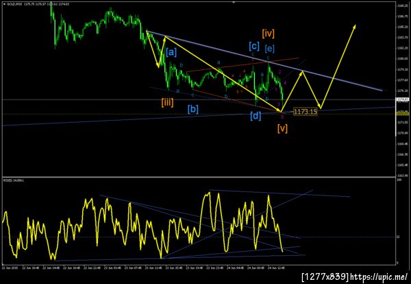Select the blue [e] wave label
411x284 pixels.
tap(269, 49)
